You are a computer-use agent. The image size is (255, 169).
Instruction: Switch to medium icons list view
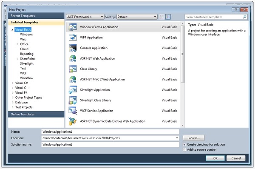click(168, 17)
